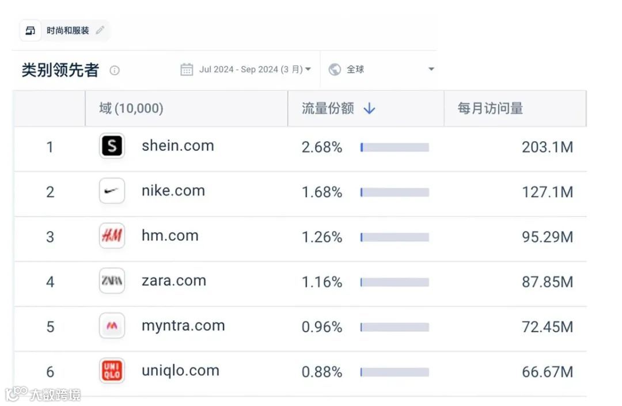622x406 pixels.
Task: Select the UNIQLO red logo icon
Action: (x=112, y=370)
